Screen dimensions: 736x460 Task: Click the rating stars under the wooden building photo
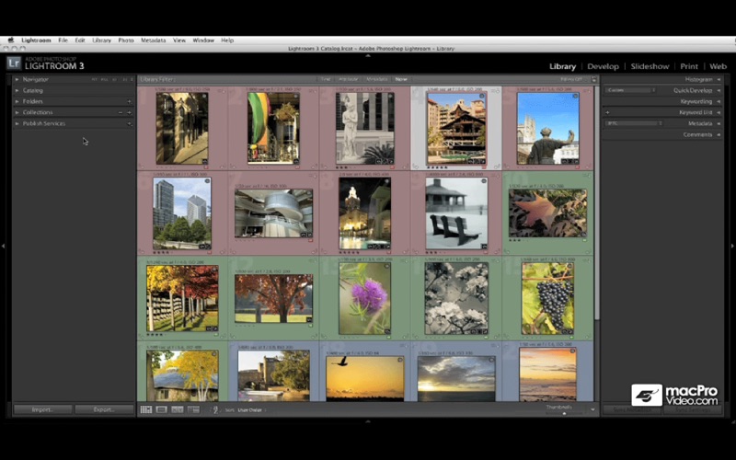[x=439, y=167]
